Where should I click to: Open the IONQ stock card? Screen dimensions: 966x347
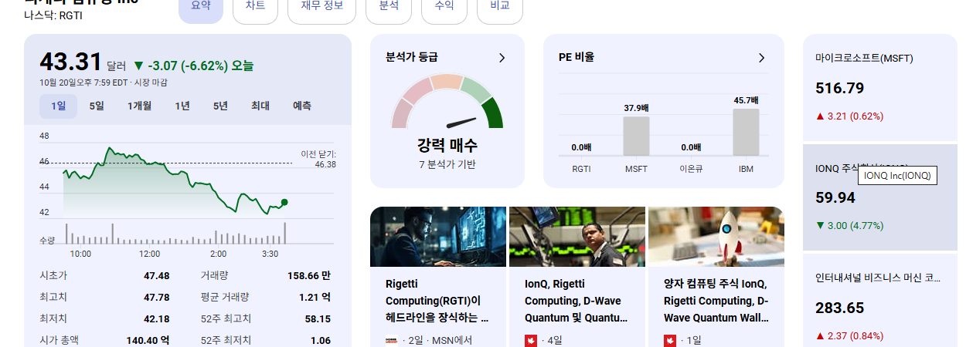click(x=880, y=197)
